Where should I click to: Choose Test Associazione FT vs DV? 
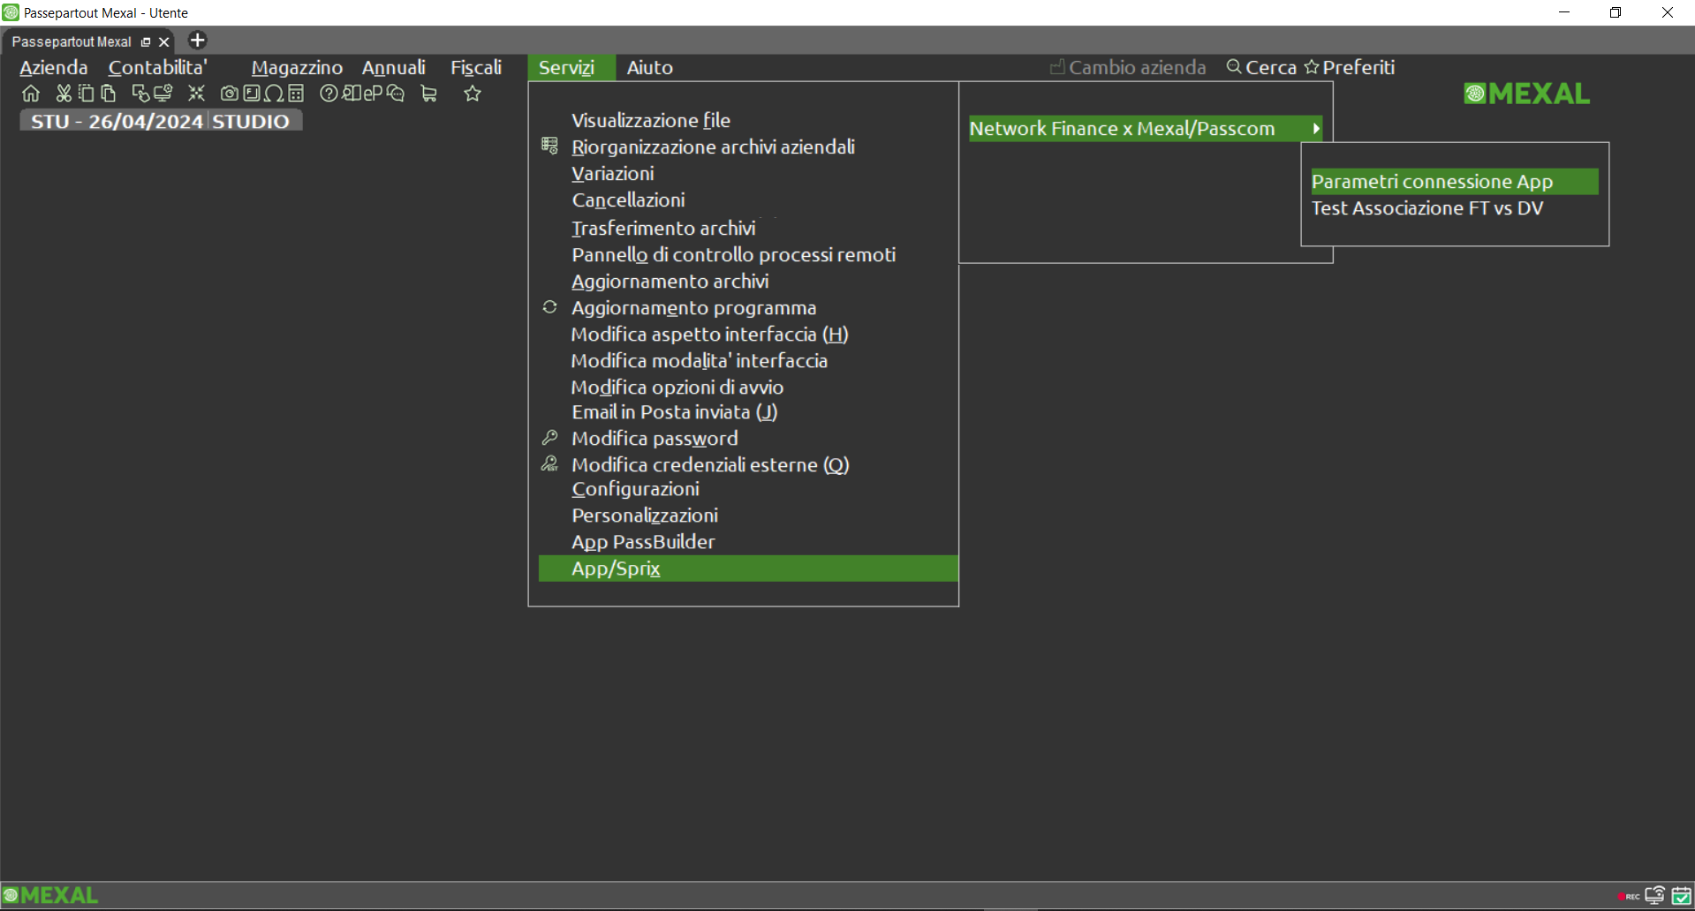point(1426,208)
